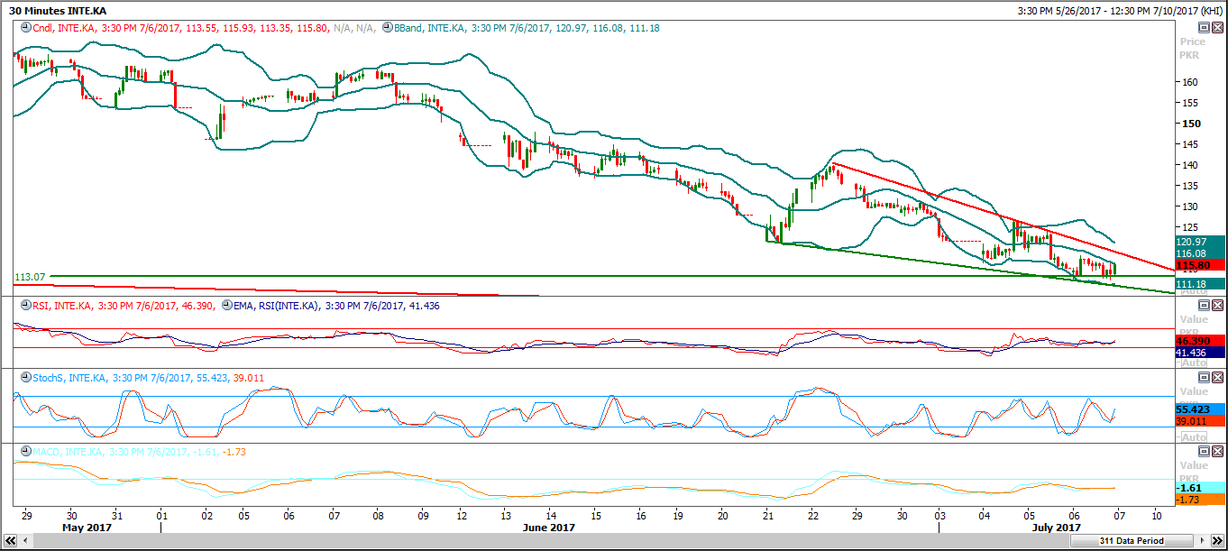The height and width of the screenshot is (551, 1228).
Task: Click the clock icon next to StochS
Action: (25, 379)
